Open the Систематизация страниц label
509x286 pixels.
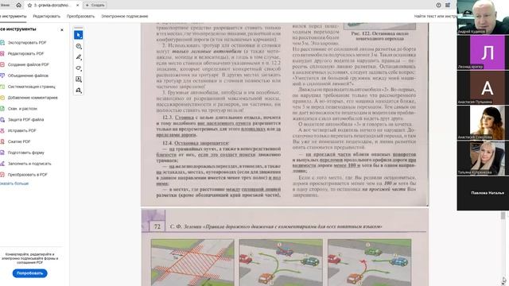[32, 87]
